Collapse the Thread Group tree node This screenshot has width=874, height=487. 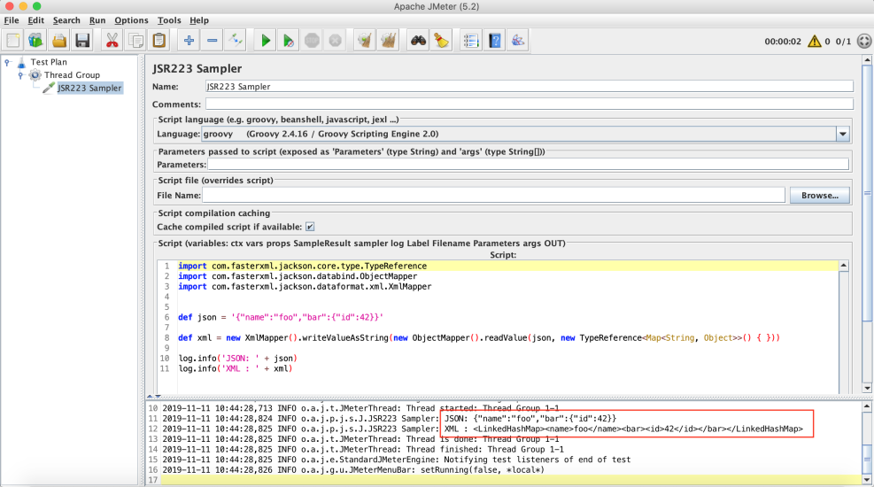(x=19, y=75)
